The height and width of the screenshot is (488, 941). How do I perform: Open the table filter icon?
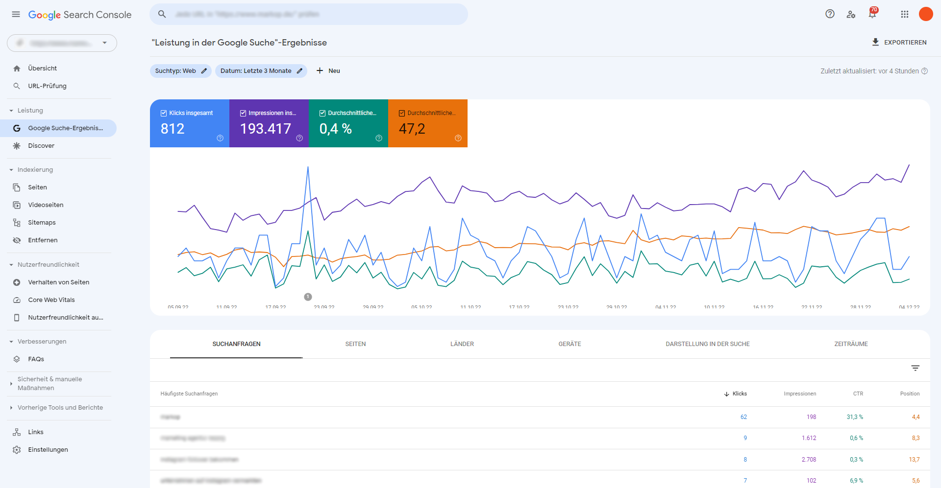915,368
